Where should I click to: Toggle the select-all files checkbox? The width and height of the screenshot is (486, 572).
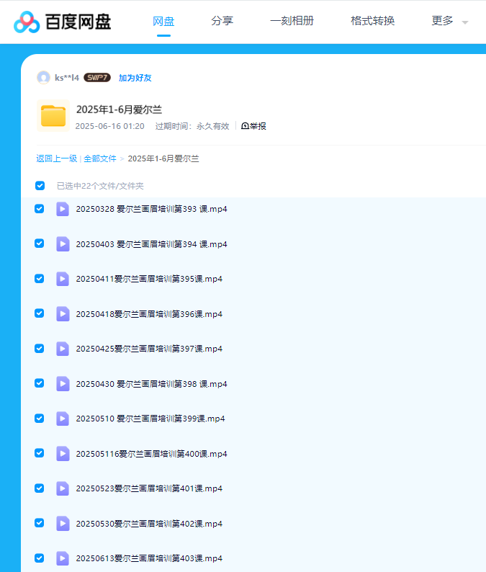pos(40,186)
